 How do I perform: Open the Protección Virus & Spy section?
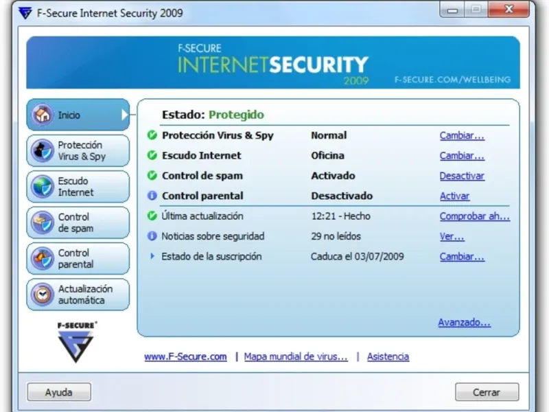pyautogui.click(x=78, y=150)
